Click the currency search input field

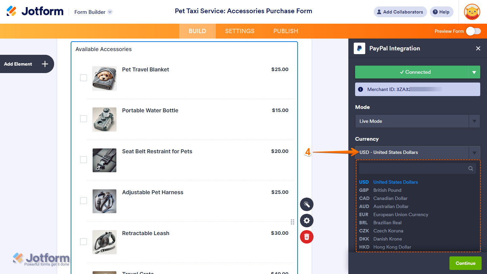coord(413,168)
